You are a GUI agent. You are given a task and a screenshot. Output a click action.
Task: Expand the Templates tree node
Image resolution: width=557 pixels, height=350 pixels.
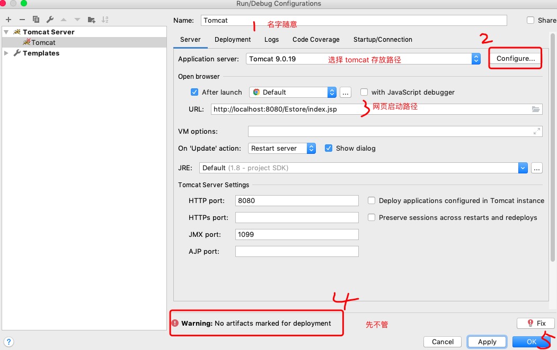(6, 53)
